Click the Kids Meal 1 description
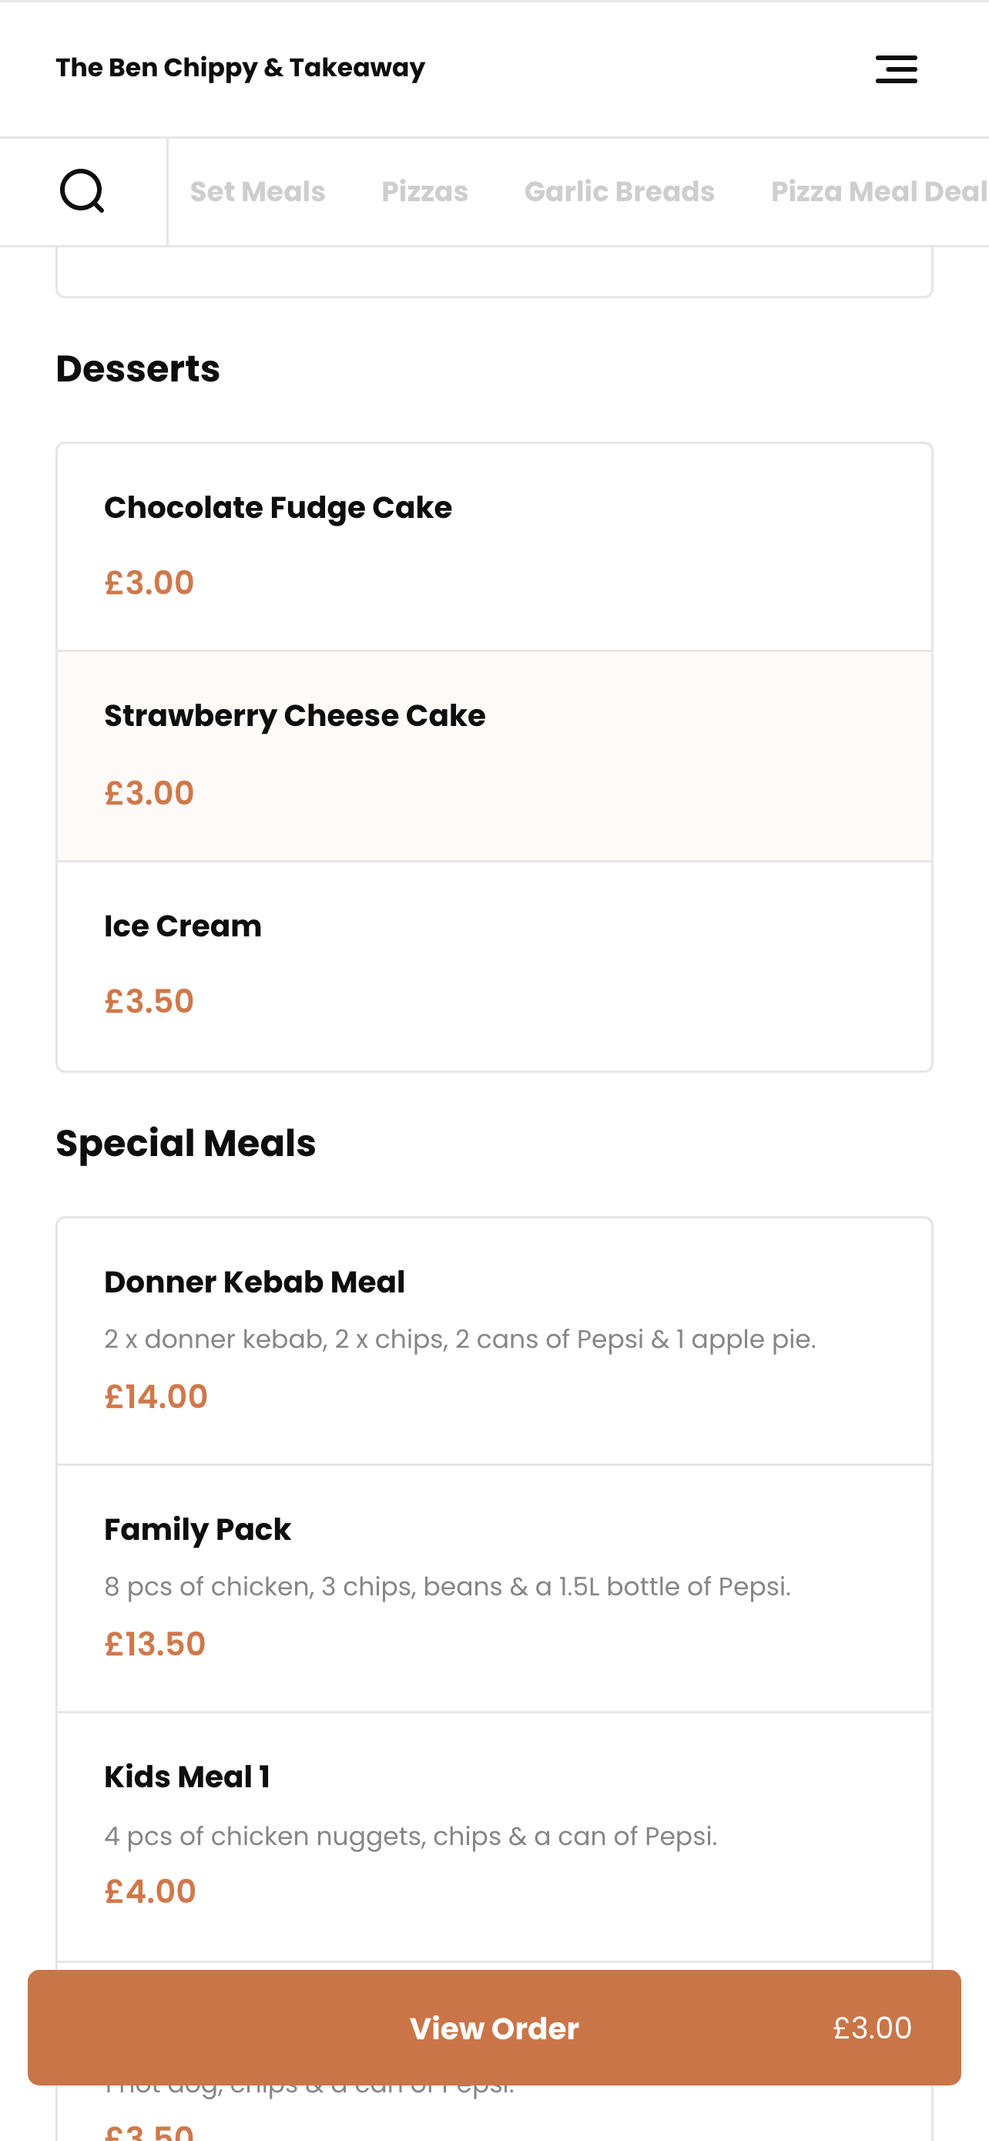989x2141 pixels. coord(411,1836)
